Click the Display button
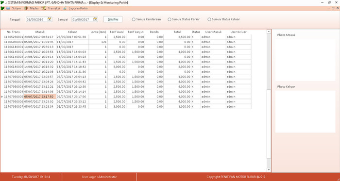Image resolution: width=340 pixels, height=181 pixels. click(x=113, y=19)
